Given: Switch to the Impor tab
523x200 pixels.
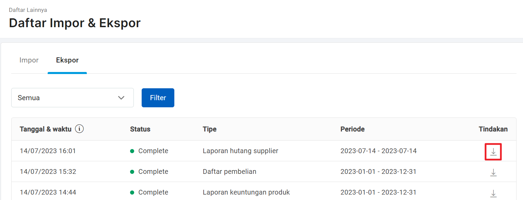Looking at the screenshot, I should [x=29, y=60].
